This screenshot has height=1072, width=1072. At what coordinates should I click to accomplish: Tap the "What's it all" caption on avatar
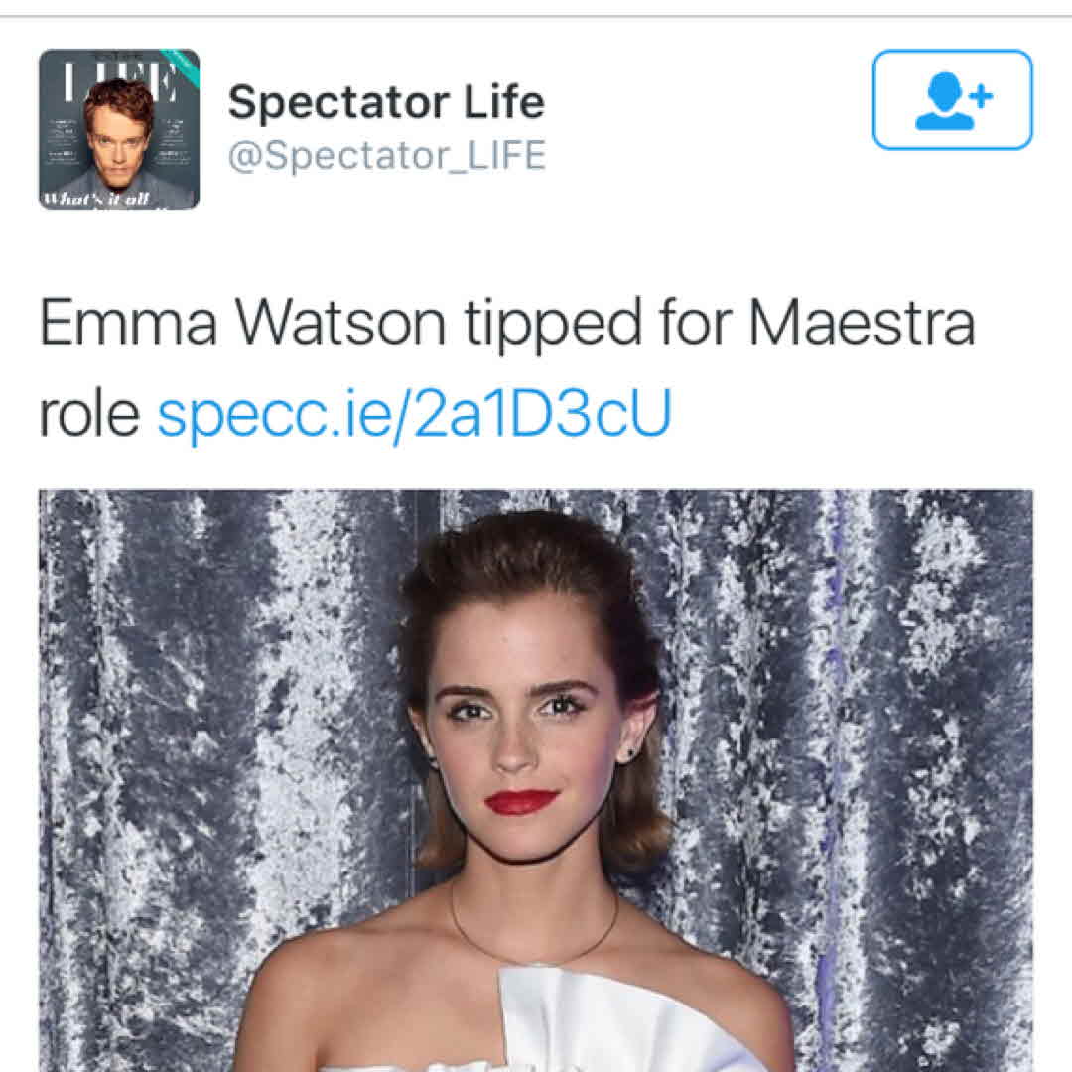tap(95, 199)
